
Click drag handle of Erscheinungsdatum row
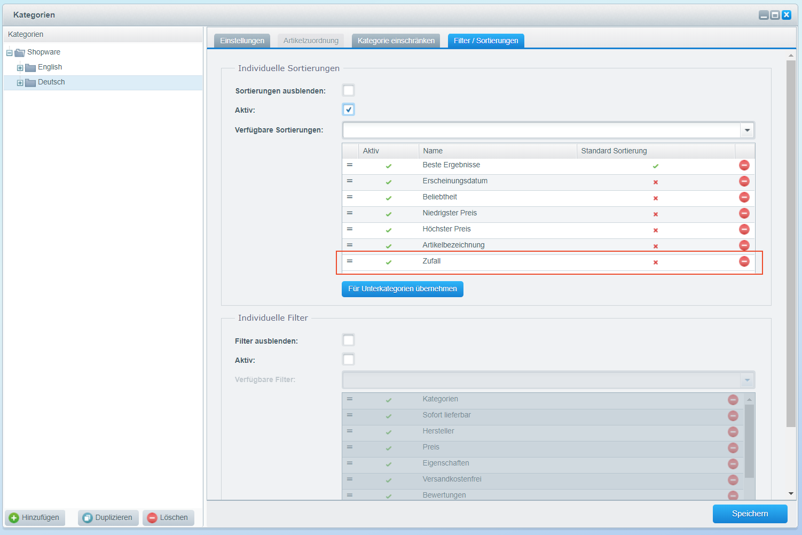pos(350,181)
